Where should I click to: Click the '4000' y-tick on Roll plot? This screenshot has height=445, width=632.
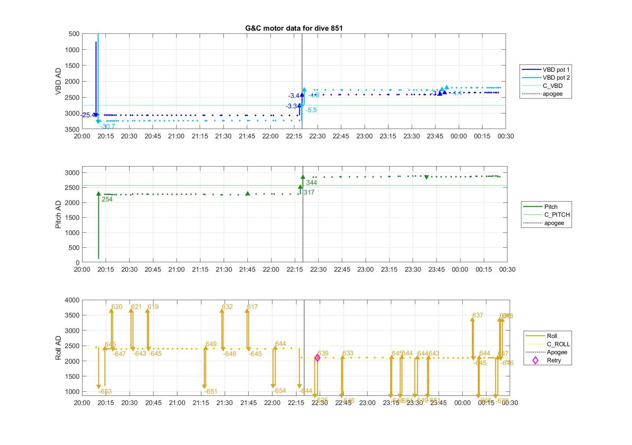73,300
